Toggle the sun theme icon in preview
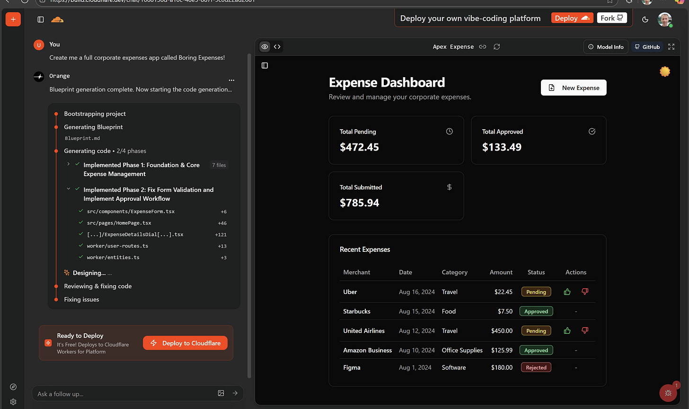The image size is (689, 409). click(665, 71)
